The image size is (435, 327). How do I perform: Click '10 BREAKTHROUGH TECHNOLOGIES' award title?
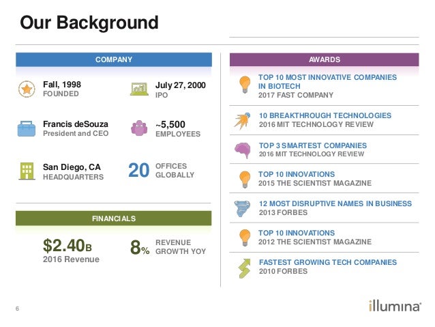[325, 115]
